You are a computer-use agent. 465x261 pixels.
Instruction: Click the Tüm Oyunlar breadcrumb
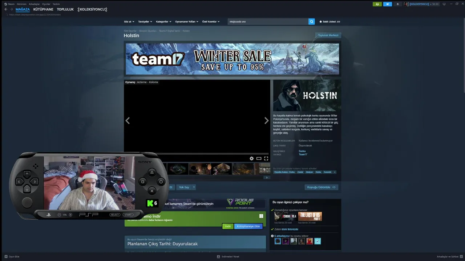[130, 31]
